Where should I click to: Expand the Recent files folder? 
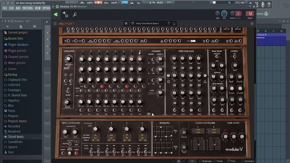point(14,38)
